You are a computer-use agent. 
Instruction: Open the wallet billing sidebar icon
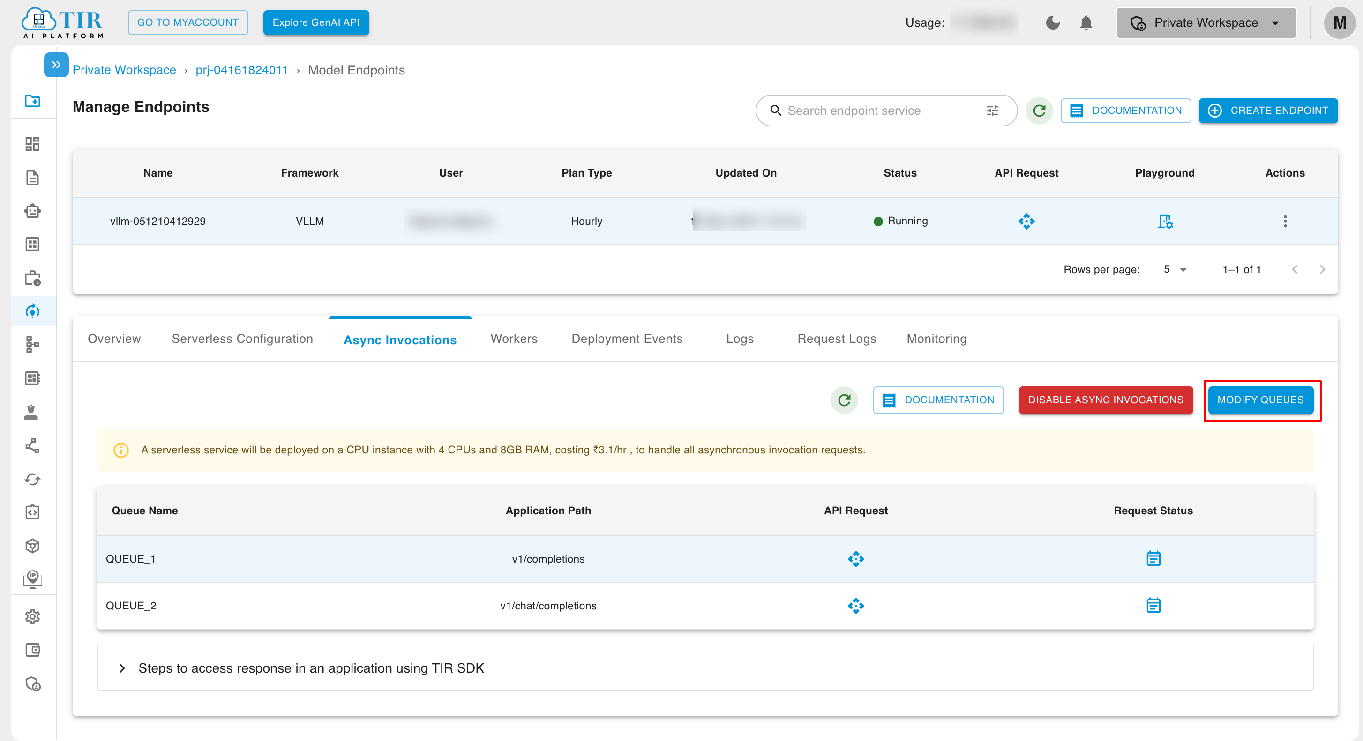pos(33,650)
